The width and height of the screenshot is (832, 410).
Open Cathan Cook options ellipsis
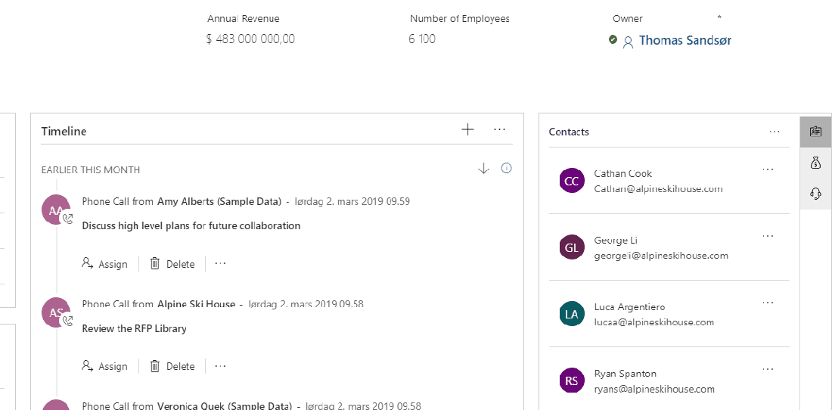(768, 170)
